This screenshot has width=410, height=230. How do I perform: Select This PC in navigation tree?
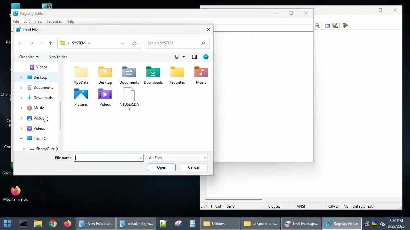pyautogui.click(x=40, y=139)
